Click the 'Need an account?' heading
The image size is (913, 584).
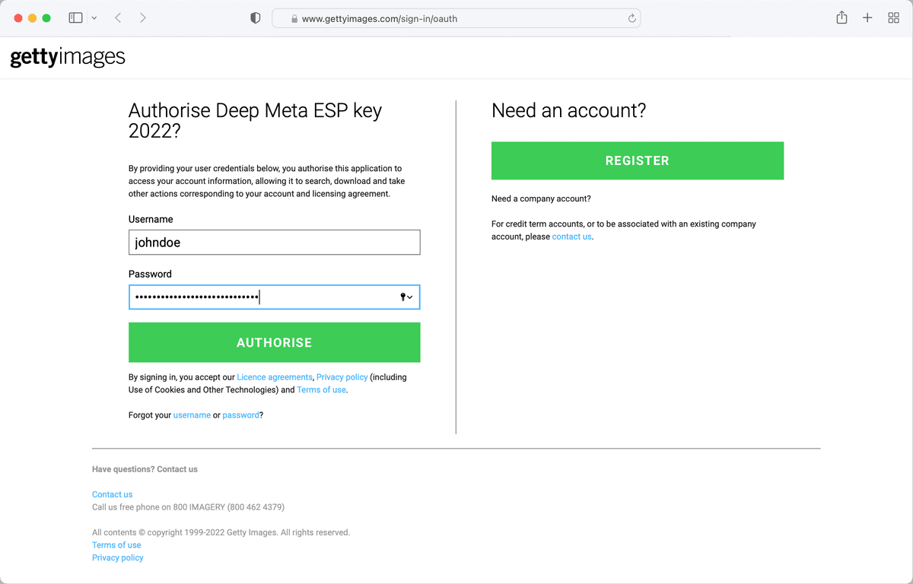click(x=568, y=110)
